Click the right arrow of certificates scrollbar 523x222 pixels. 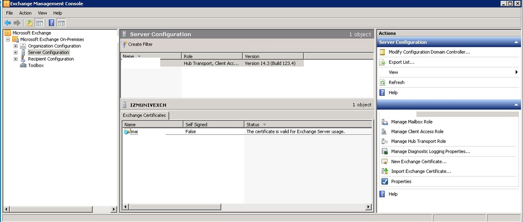coord(369,207)
